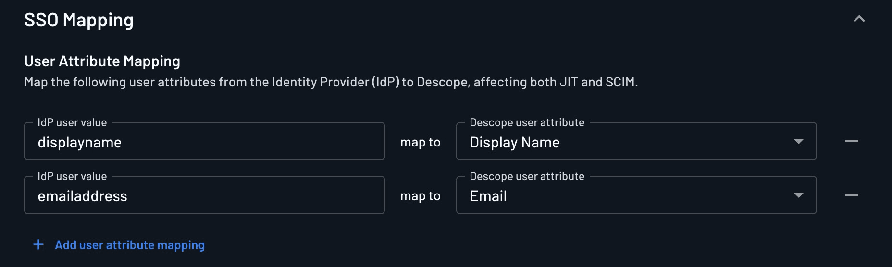Click 'map to' label in emailaddress row

click(420, 196)
